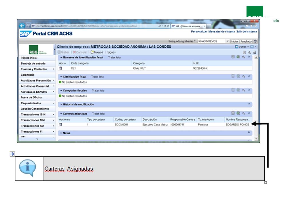Personalize the Números de identificación fiscal block
The image size is (293, 219).
click(243, 57)
